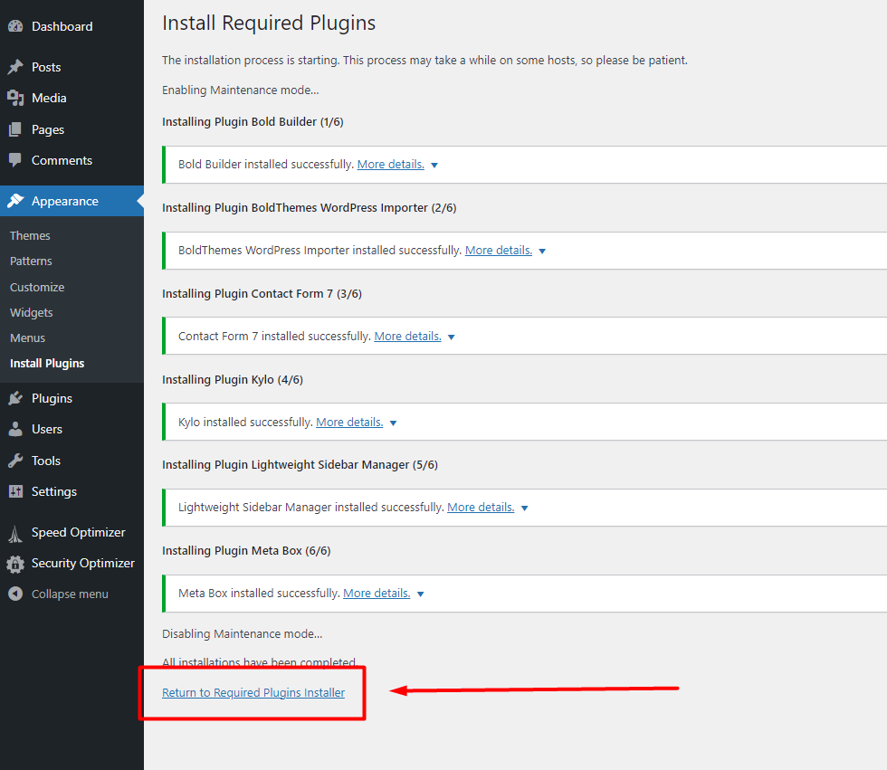Click 'Installing Plugin Lightweight Sidebar Manager (5/6)' text
Image resolution: width=887 pixels, height=770 pixels.
[x=300, y=465]
